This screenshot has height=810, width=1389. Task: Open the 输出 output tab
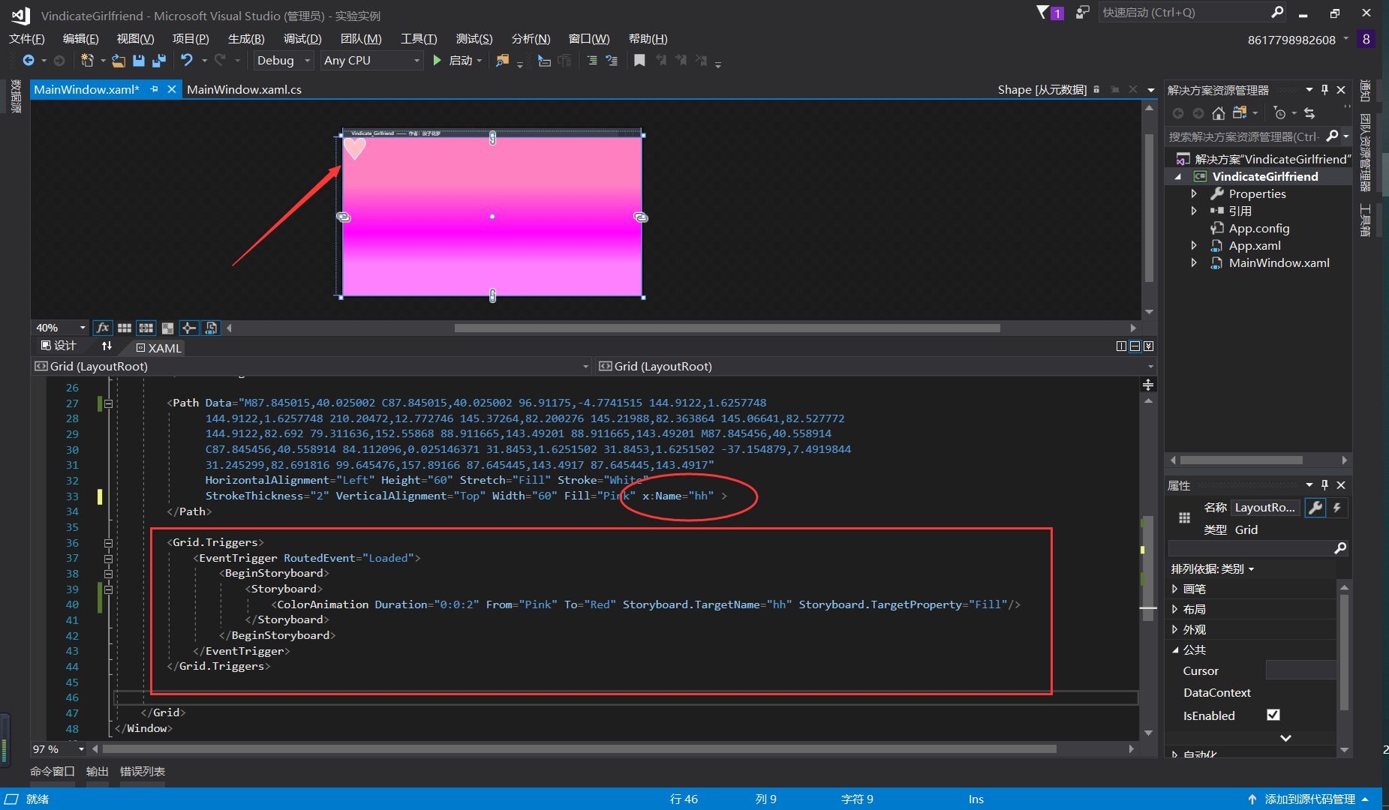(x=97, y=771)
